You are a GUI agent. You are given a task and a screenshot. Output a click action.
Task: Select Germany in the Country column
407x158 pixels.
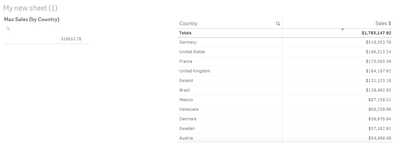click(x=188, y=42)
